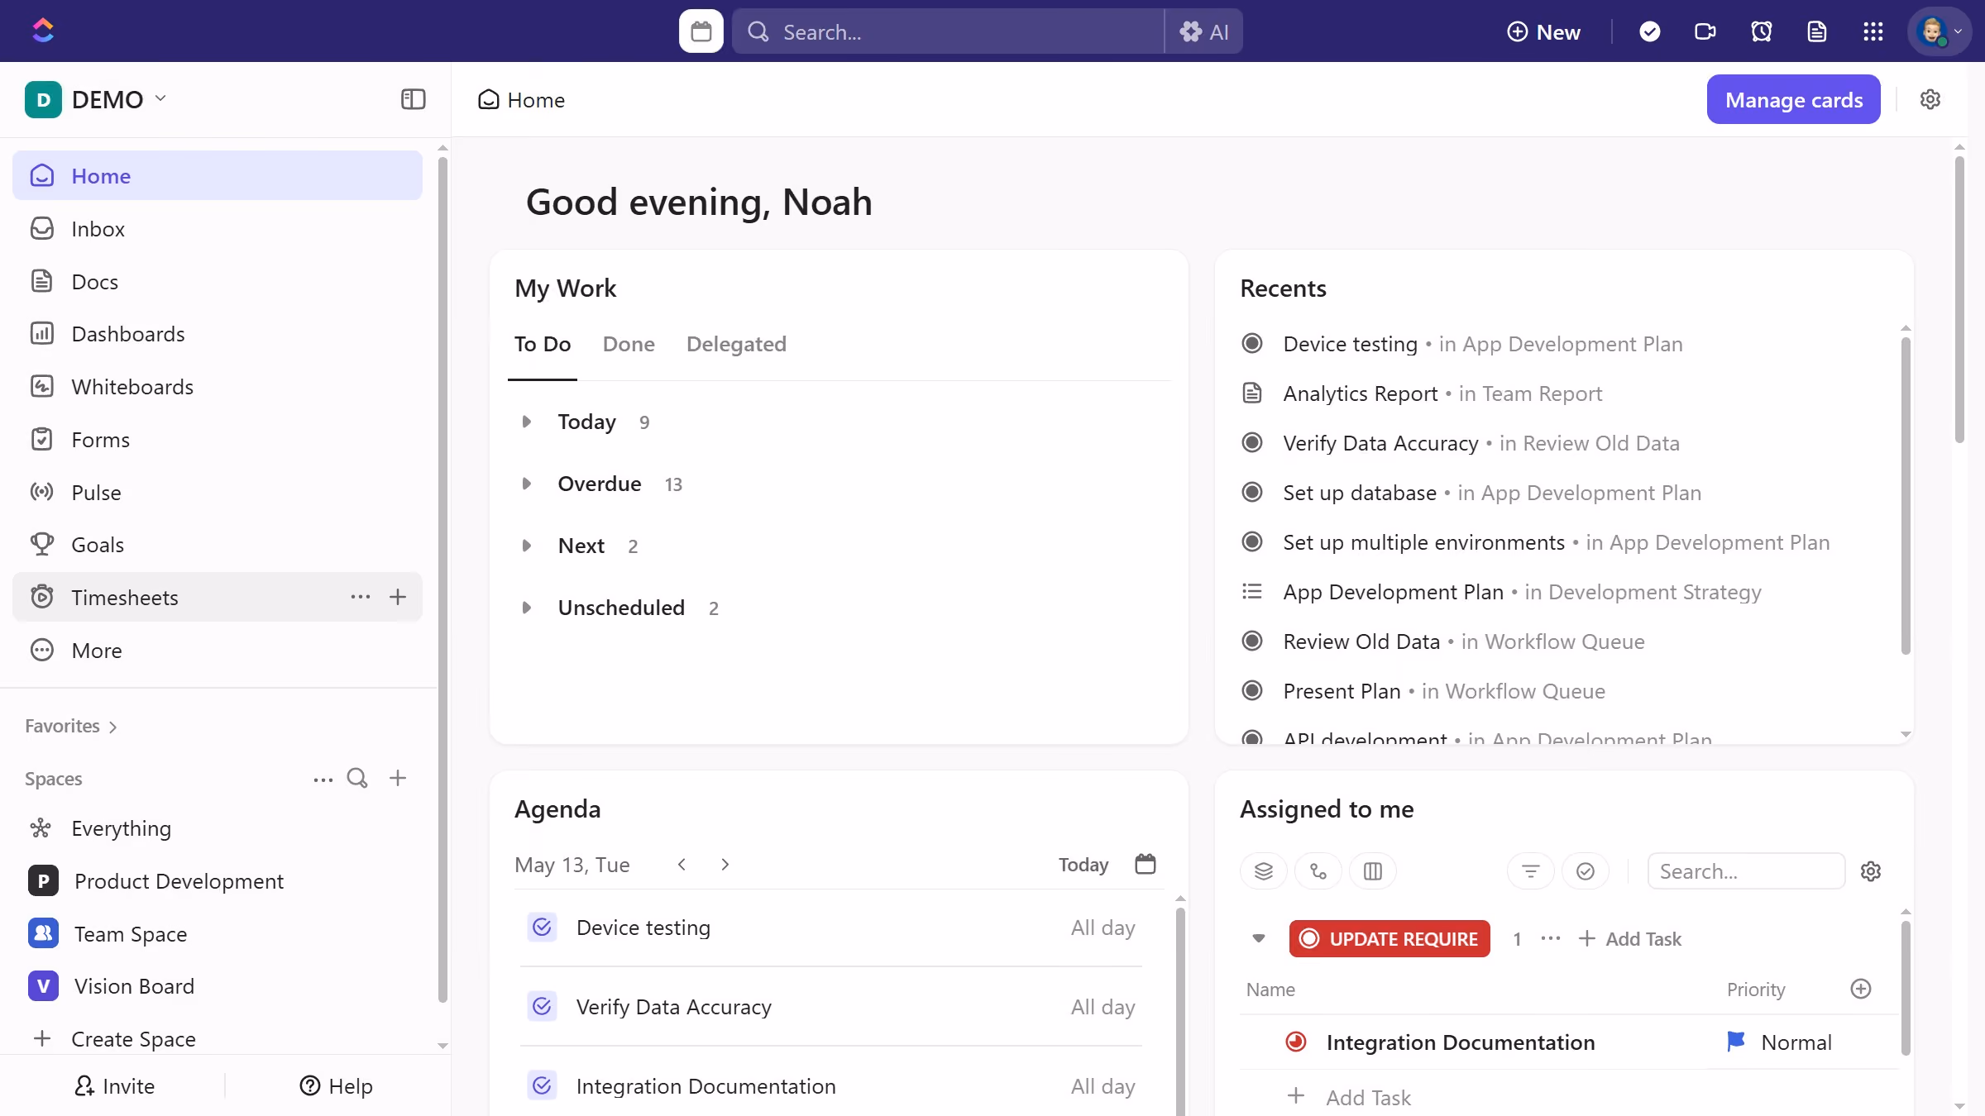Change status circle of Integration Documentation task
The height and width of the screenshot is (1116, 1985).
1296,1042
